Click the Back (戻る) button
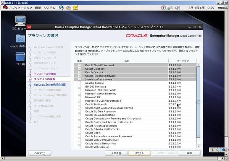This screenshot has height=161, width=229. pyautogui.click(x=116, y=153)
